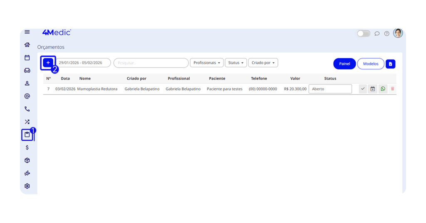This screenshot has width=426, height=223.
Task: Expand the Profissionais filter dropdown
Action: pyautogui.click(x=207, y=63)
